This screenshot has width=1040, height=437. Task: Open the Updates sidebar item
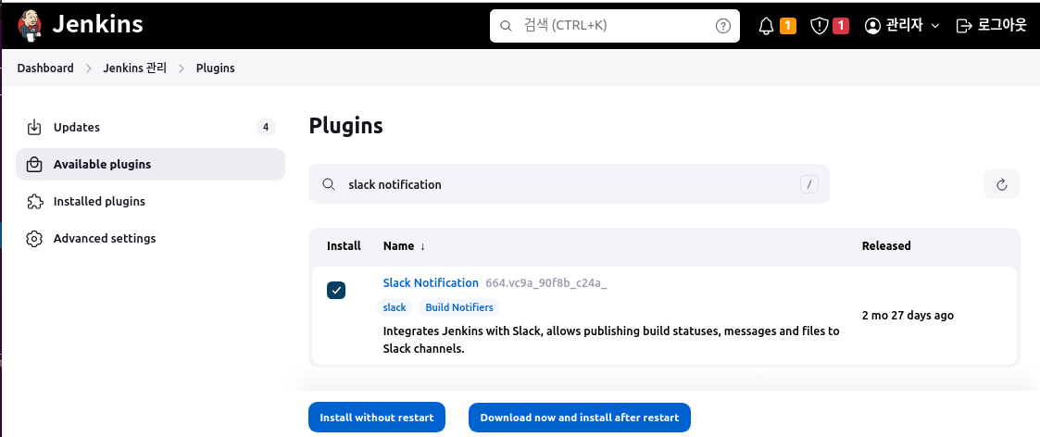[x=151, y=128]
